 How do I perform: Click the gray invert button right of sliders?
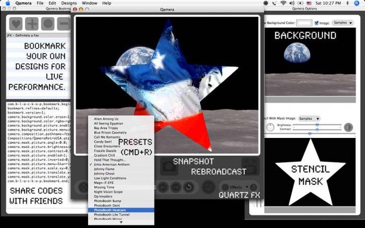348,127
